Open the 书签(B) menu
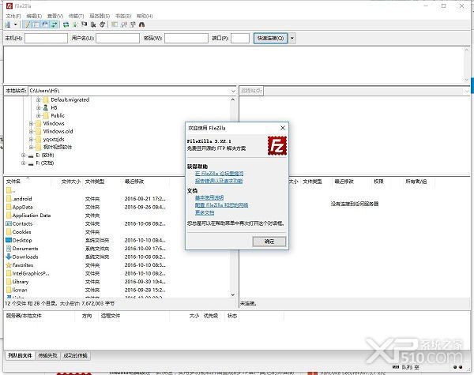 (123, 16)
